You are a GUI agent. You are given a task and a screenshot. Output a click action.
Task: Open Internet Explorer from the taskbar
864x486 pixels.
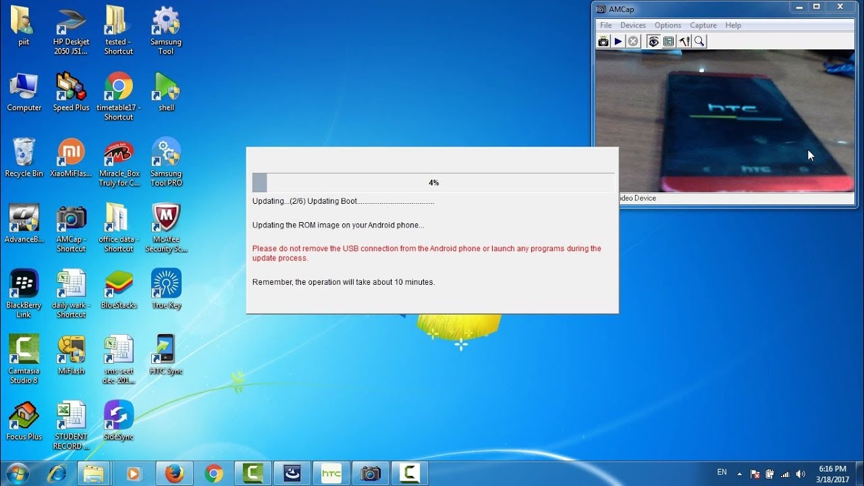point(57,474)
